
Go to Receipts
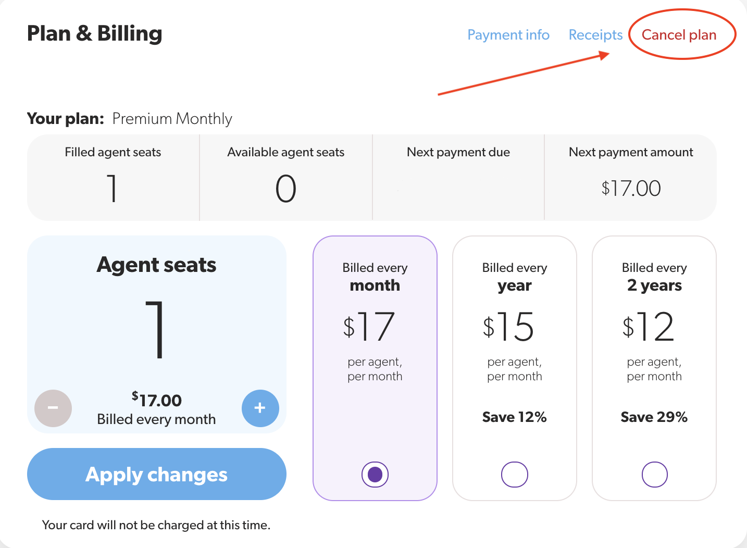click(x=595, y=35)
